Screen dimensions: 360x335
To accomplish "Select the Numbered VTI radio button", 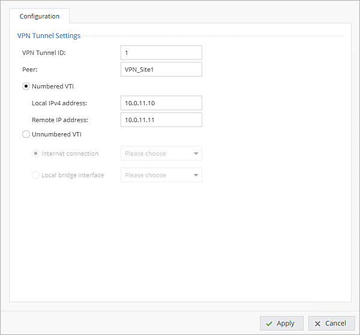I will coord(26,86).
